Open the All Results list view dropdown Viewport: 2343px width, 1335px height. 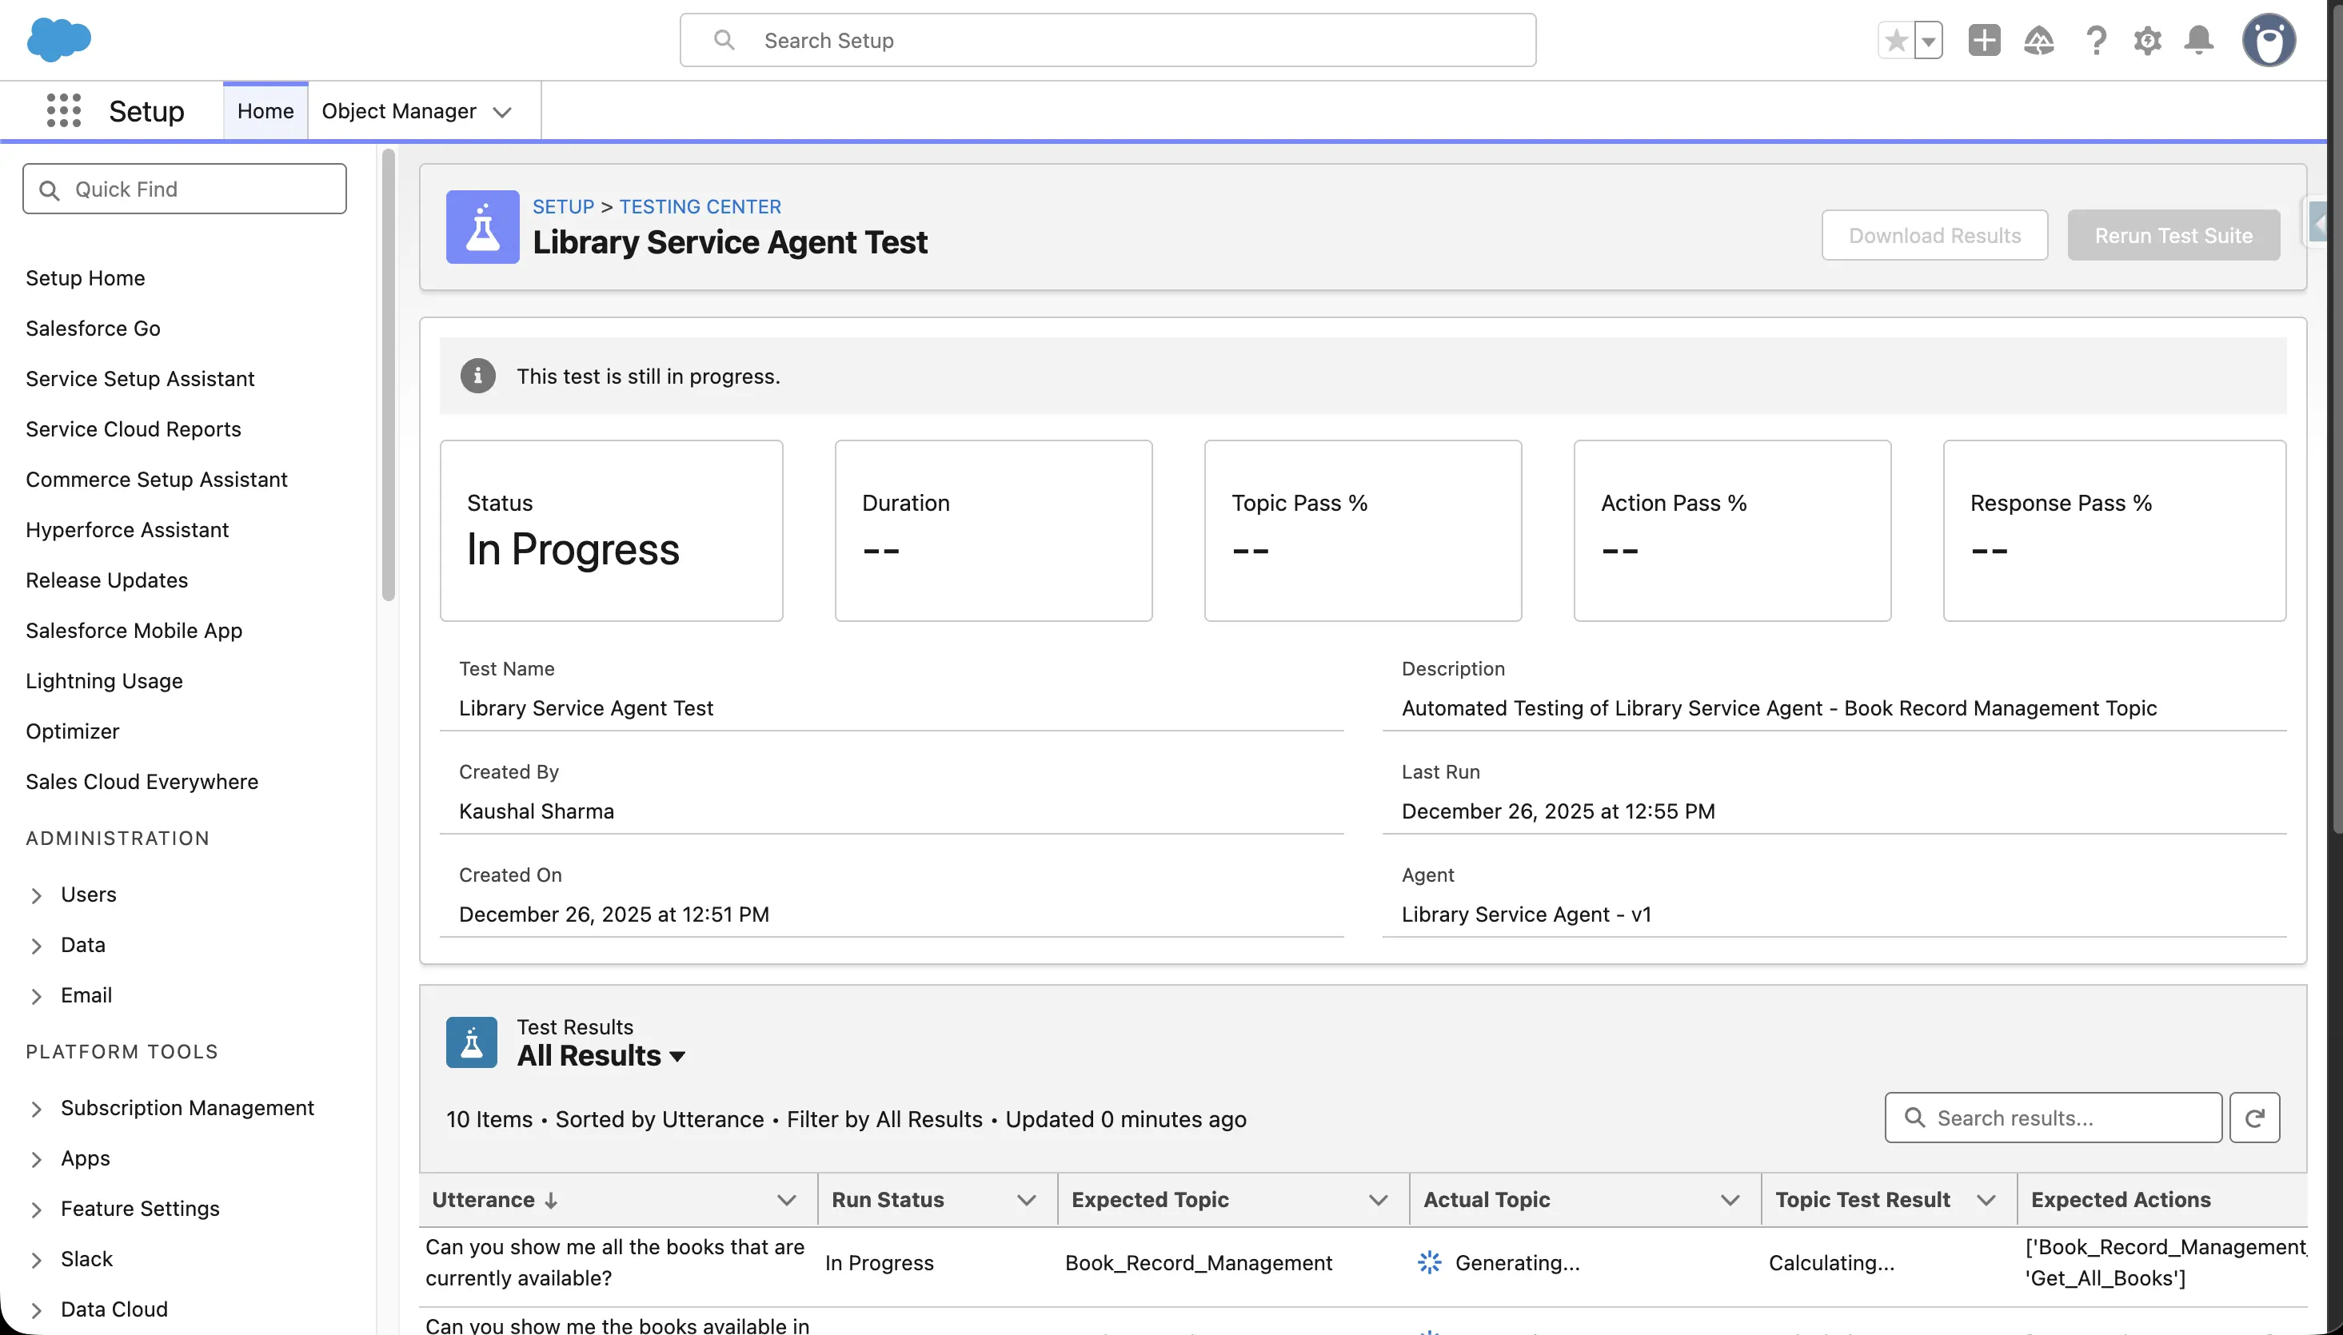677,1056
